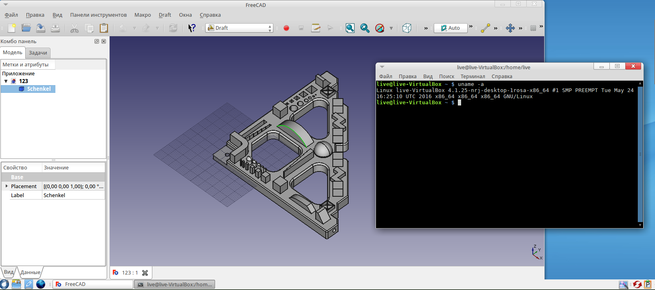Open the Draft workbench dropdown
The image size is (655, 290).
click(x=240, y=28)
